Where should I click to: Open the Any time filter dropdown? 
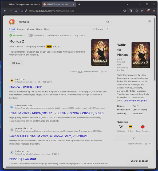tap(80, 36)
